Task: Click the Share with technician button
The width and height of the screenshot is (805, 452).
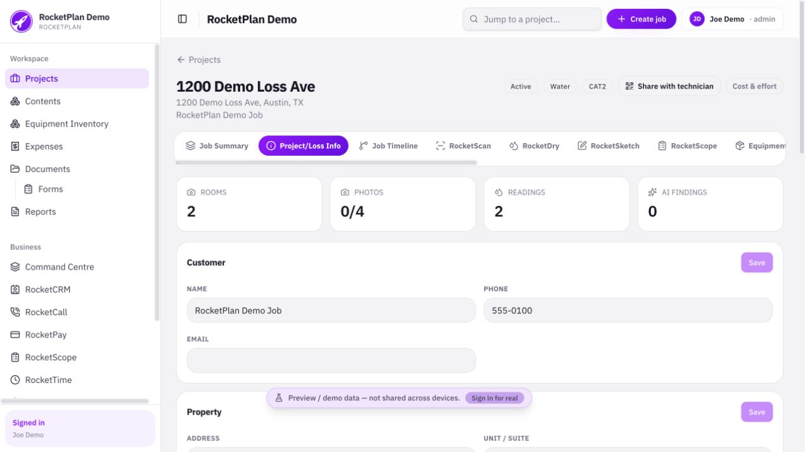Action: click(669, 86)
